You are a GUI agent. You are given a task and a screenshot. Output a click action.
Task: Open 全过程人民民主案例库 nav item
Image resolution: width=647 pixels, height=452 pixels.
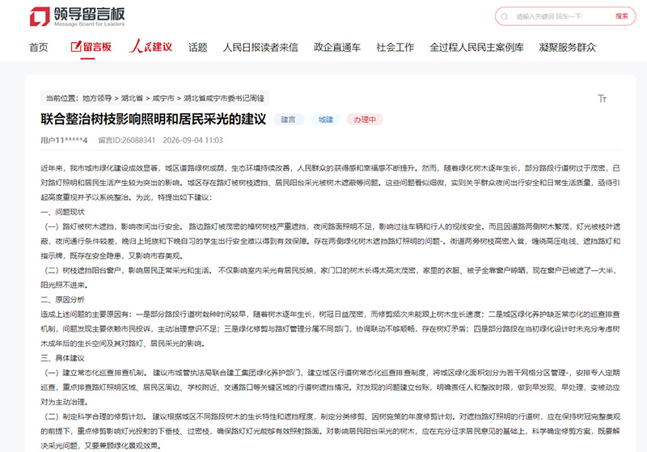[476, 48]
